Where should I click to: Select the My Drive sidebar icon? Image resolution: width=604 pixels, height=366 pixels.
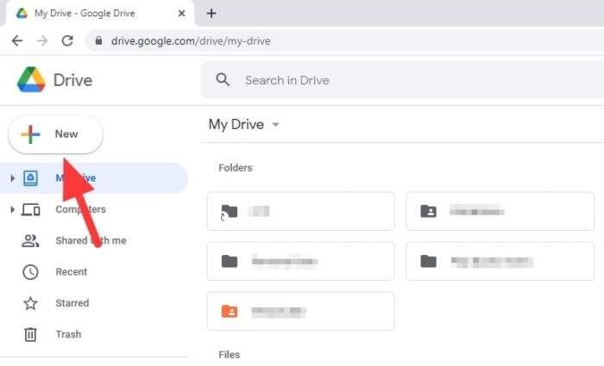tap(30, 178)
